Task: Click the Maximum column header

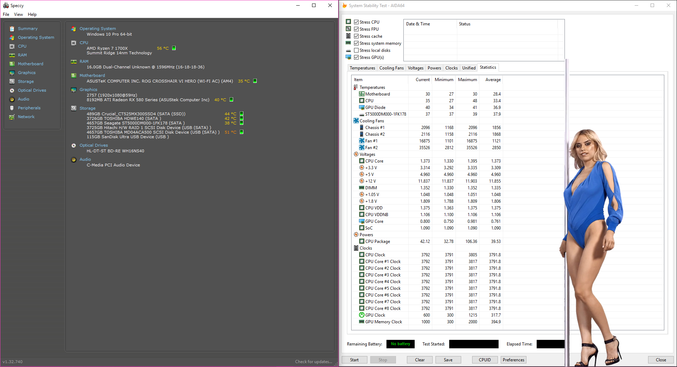Action: 467,80
